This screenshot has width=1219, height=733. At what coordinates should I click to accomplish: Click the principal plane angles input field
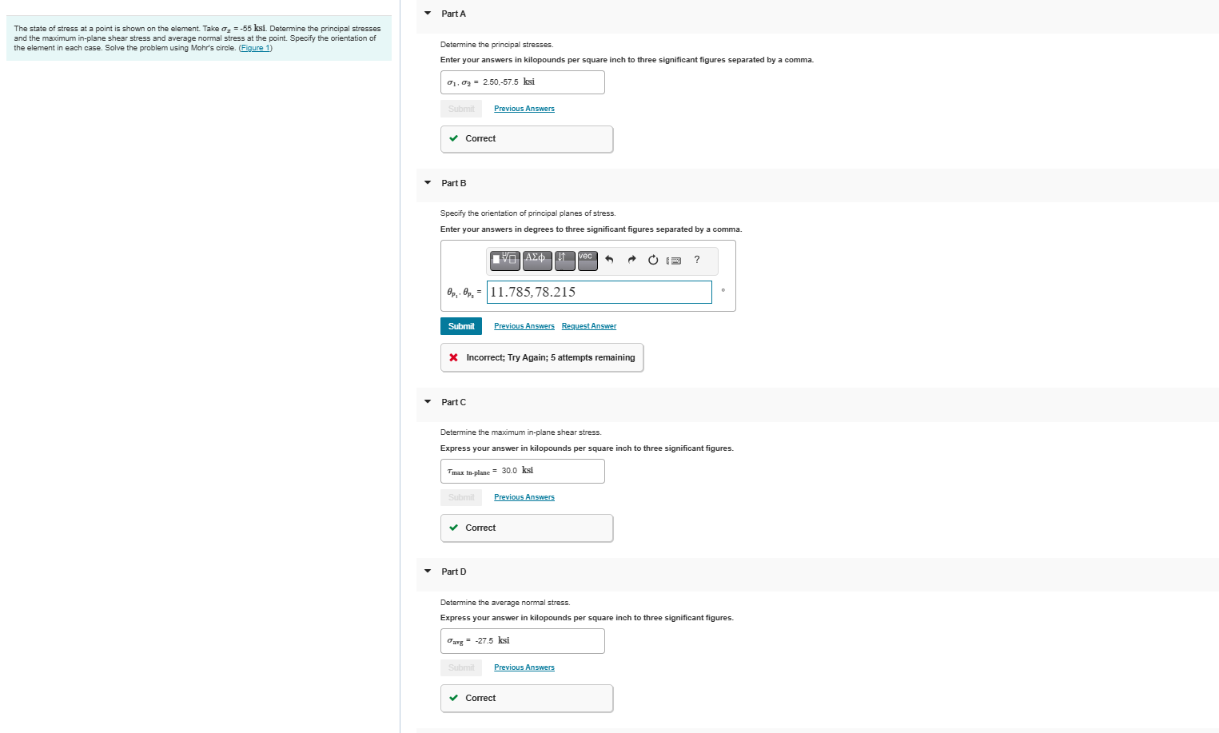tap(600, 292)
